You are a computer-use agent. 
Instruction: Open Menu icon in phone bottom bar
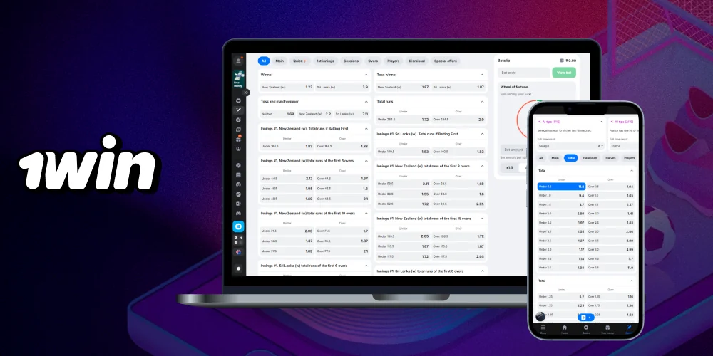pyautogui.click(x=543, y=329)
